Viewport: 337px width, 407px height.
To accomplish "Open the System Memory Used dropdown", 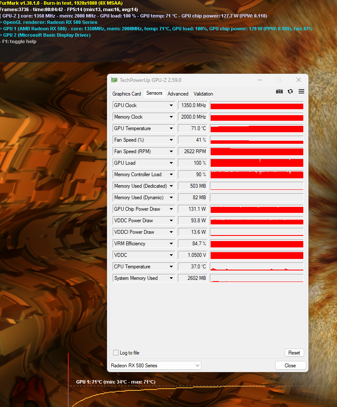I will tap(171, 278).
